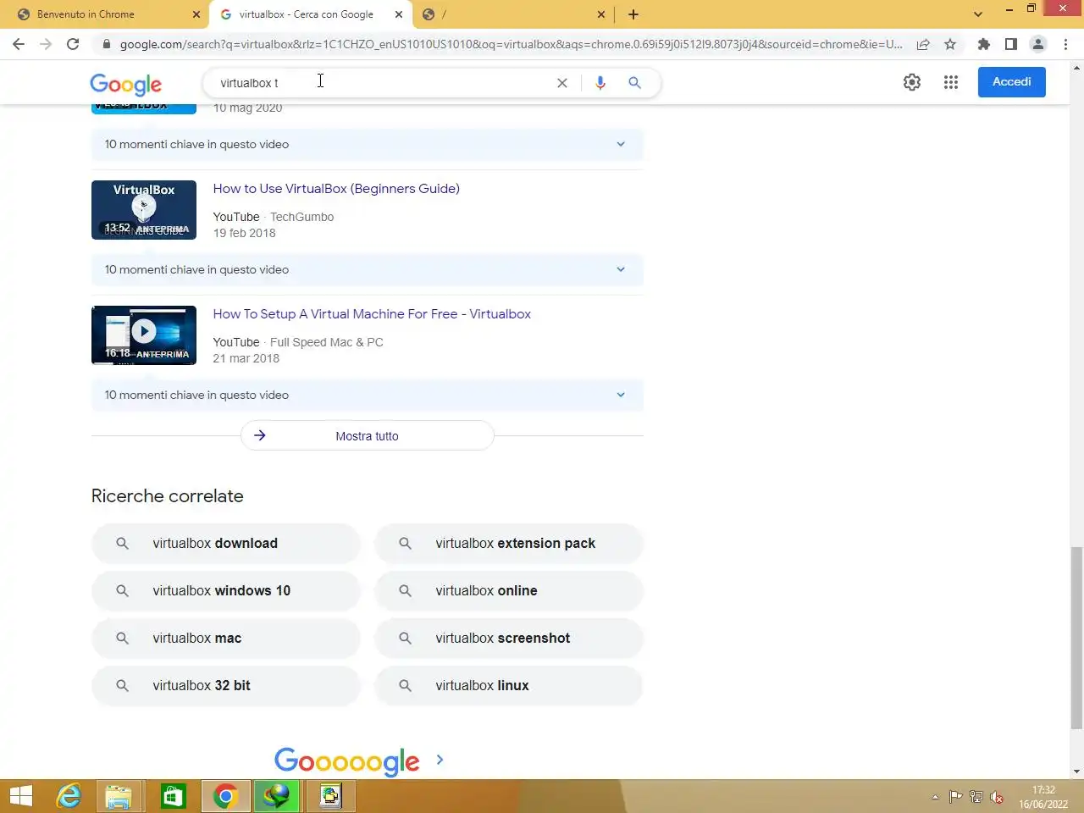The image size is (1084, 813).
Task: Search related: virtualbox extension pack
Action: click(x=509, y=544)
